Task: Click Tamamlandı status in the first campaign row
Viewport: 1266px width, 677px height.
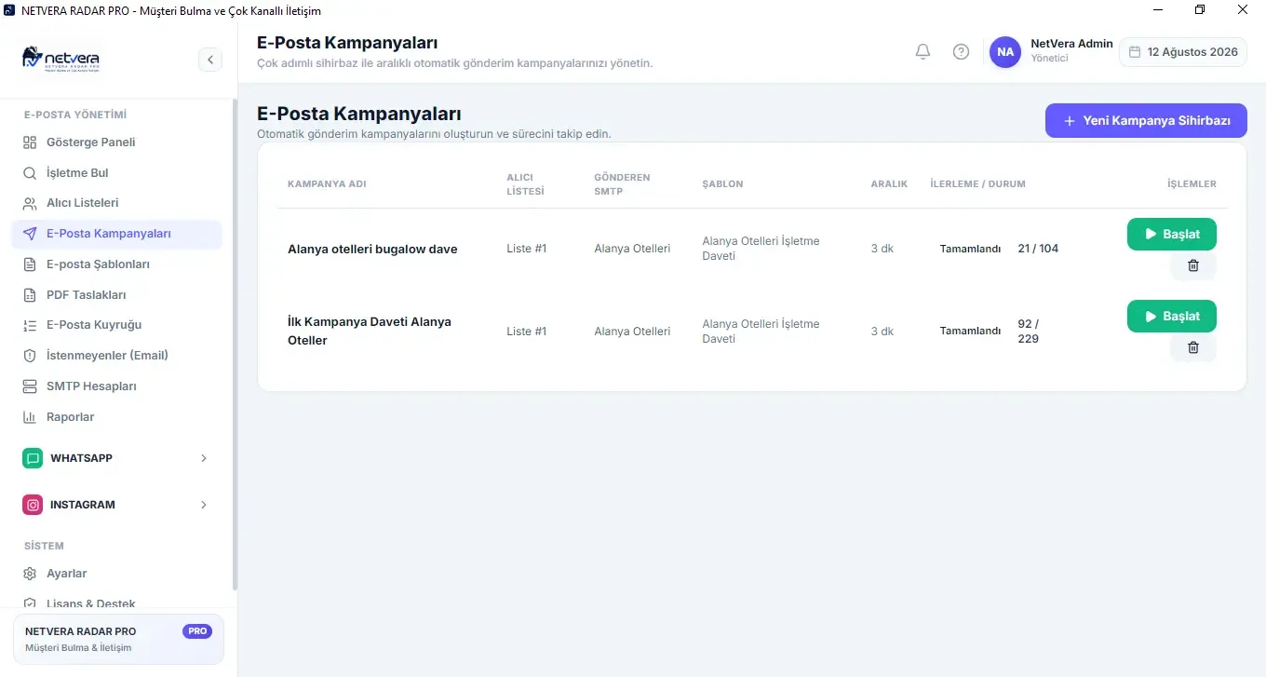Action: [970, 249]
